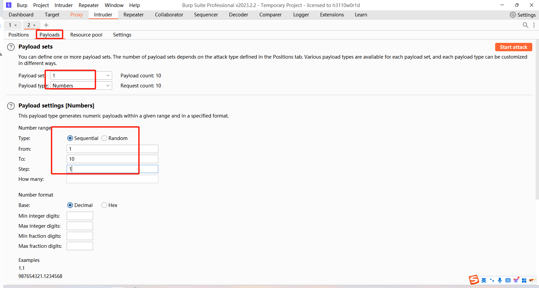The image size is (539, 288).
Task: Toggle the Chinese/English 英 language indicator
Action: tap(484, 280)
